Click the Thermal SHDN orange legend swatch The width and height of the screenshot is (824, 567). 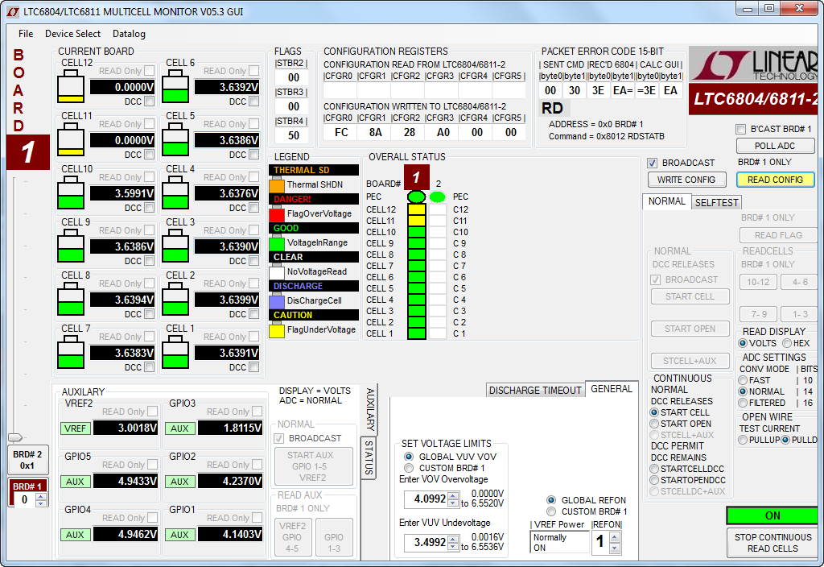[x=277, y=185]
